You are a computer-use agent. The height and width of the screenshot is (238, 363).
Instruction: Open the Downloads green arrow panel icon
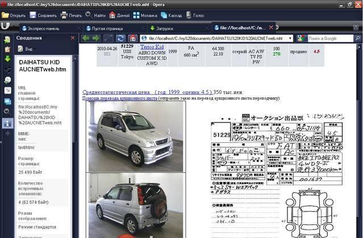pos(7,59)
